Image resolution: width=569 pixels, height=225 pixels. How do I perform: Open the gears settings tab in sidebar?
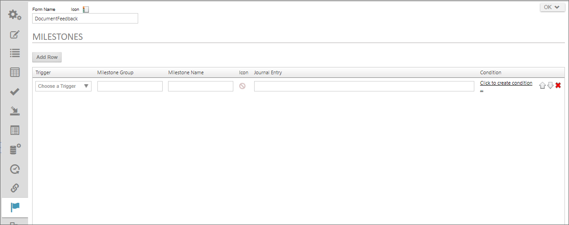(x=15, y=15)
